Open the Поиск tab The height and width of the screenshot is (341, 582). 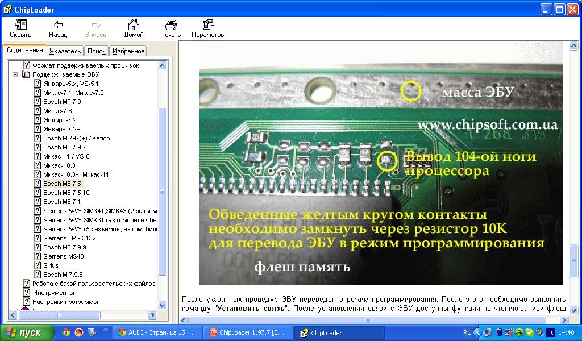[x=97, y=51]
